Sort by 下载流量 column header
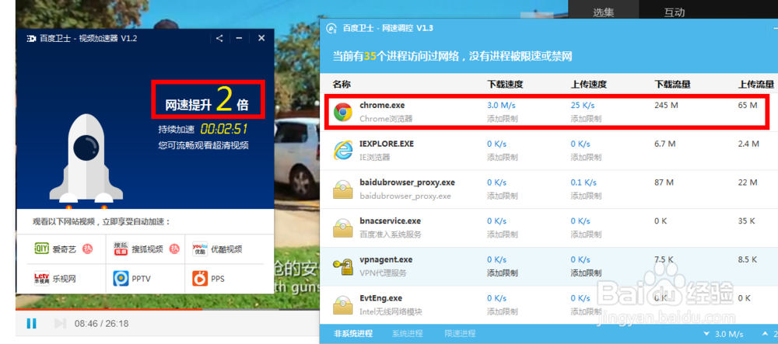This screenshot has height=344, width=778. coord(672,85)
